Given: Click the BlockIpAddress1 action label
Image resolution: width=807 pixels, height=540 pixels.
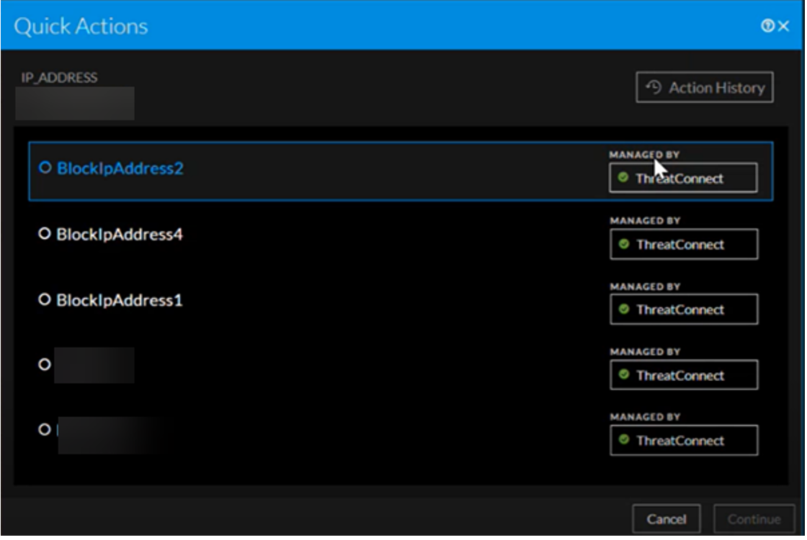Looking at the screenshot, I should click(x=120, y=300).
